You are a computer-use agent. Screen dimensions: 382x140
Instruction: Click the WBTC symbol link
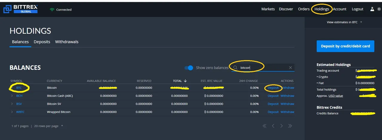click(20, 112)
